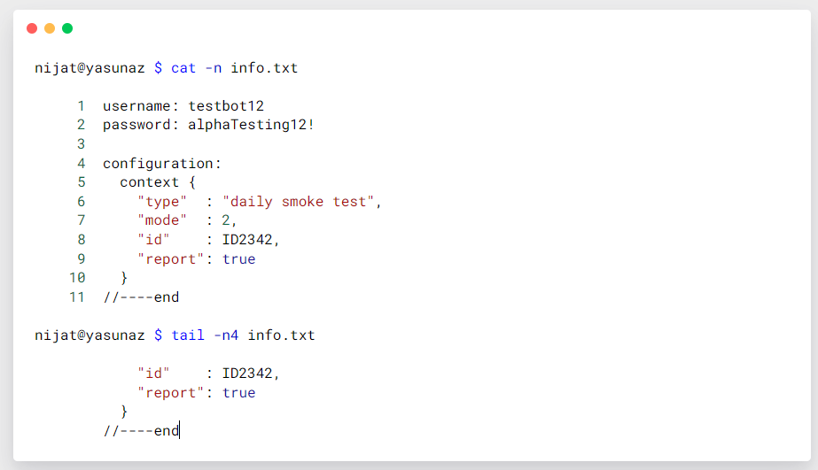Click line number 11 in the gutter

[x=77, y=297]
